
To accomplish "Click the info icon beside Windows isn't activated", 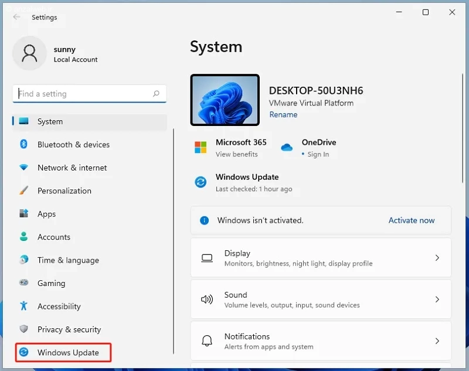I will (204, 220).
